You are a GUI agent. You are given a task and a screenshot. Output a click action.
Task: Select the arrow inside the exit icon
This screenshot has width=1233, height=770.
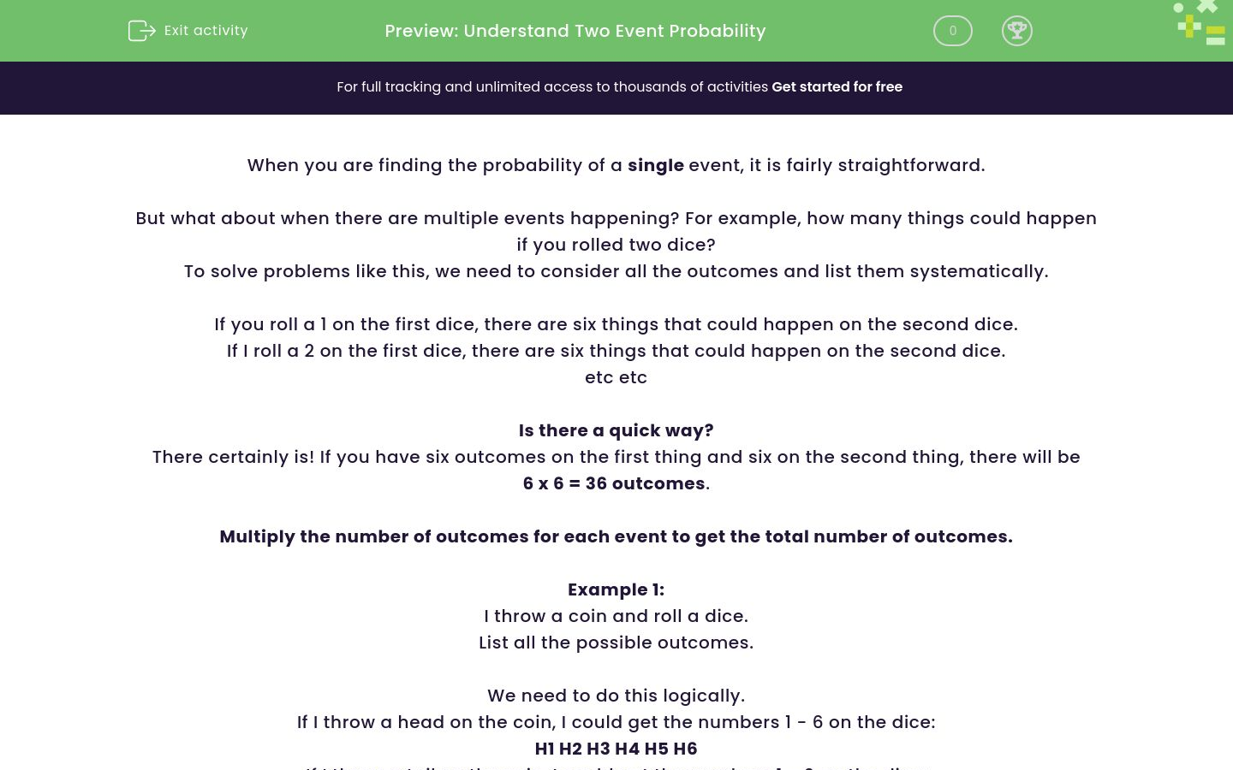click(147, 31)
